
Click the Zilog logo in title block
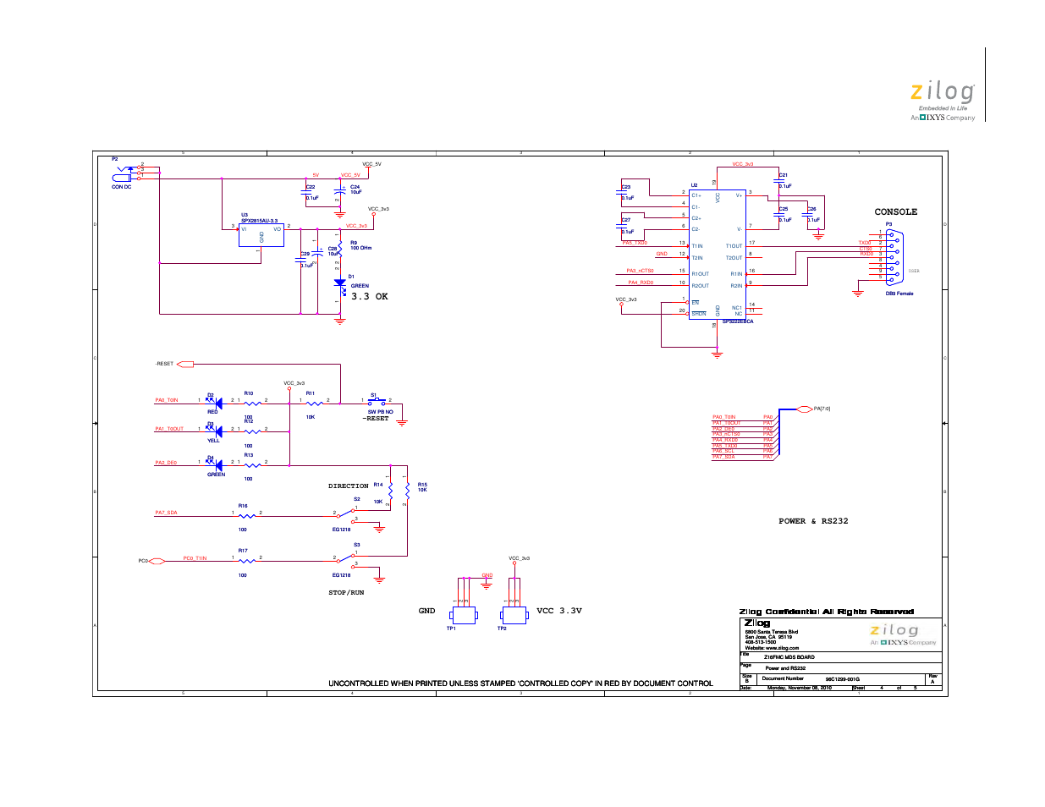pyautogui.click(x=903, y=635)
